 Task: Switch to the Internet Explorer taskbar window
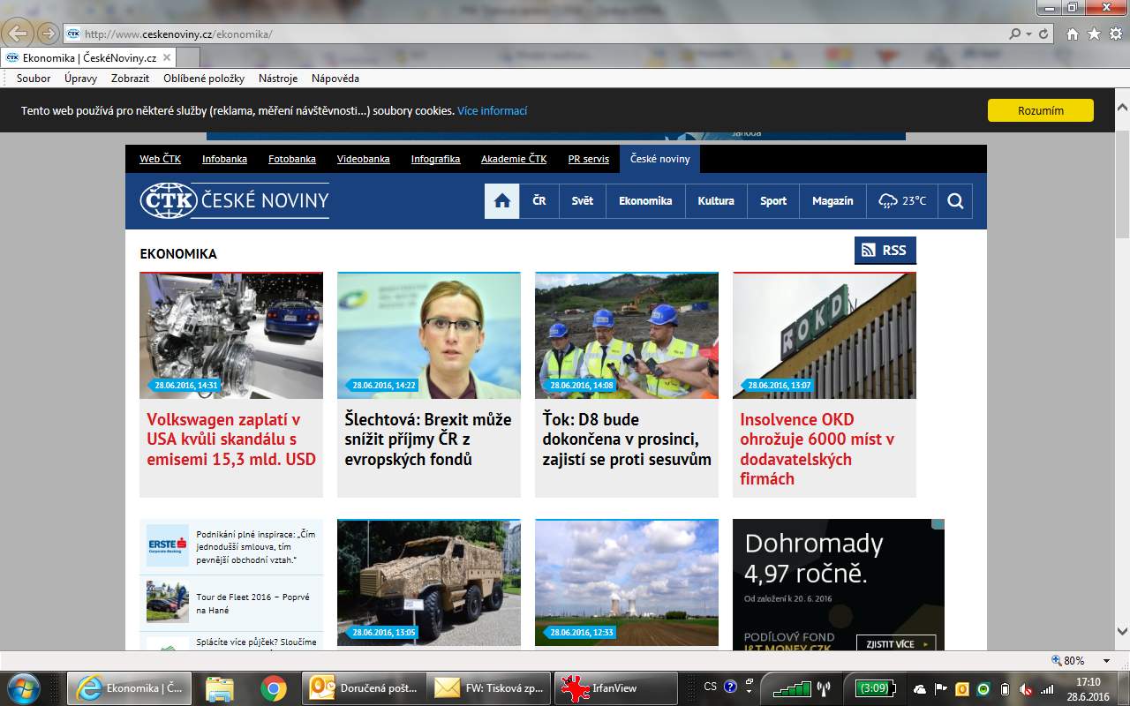pos(130,688)
